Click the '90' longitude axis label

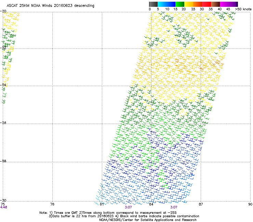pyautogui.click(x=250, y=204)
